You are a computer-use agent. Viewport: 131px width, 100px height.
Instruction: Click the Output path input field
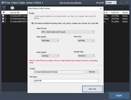point(59,72)
